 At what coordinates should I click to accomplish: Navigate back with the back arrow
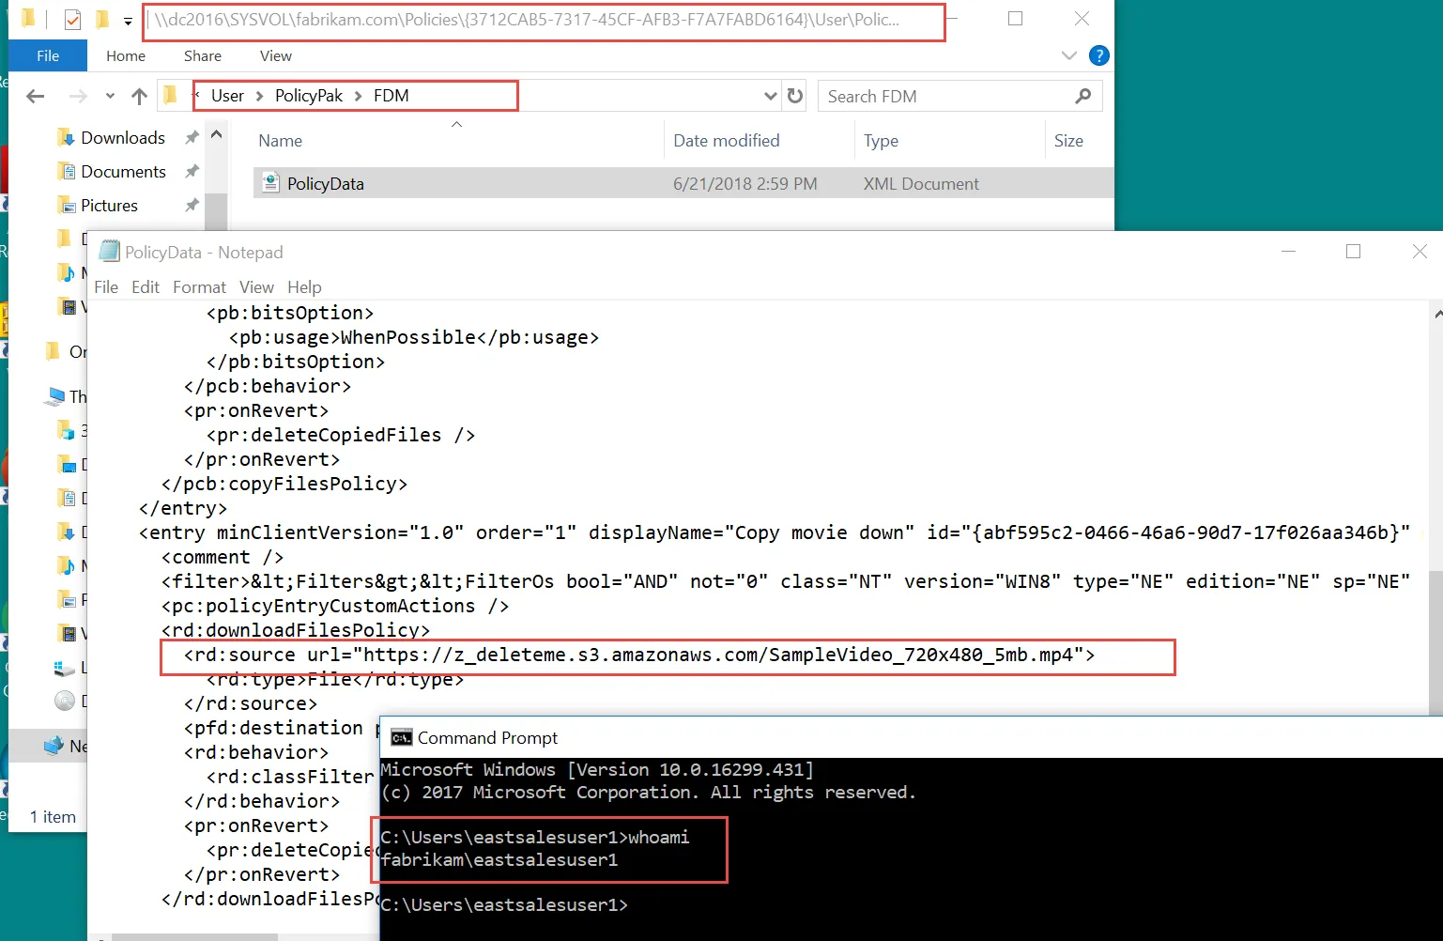(x=35, y=95)
